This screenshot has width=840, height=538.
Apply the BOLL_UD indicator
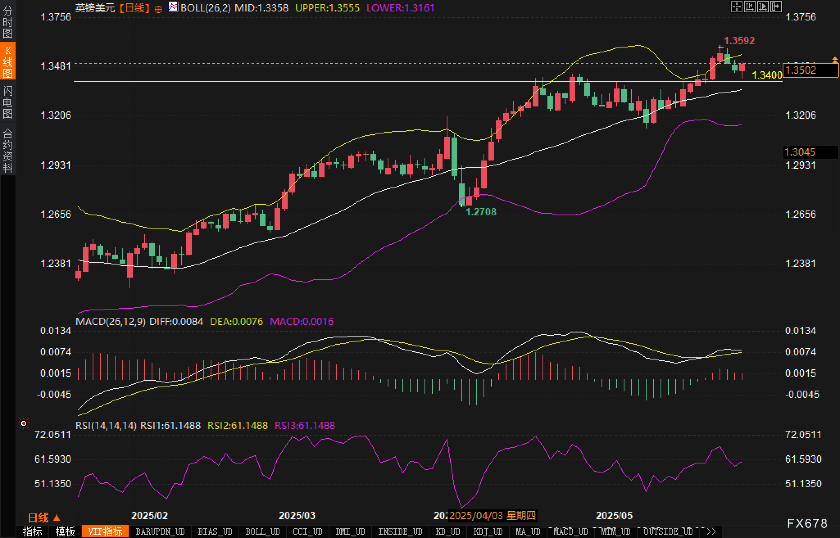pyautogui.click(x=262, y=532)
